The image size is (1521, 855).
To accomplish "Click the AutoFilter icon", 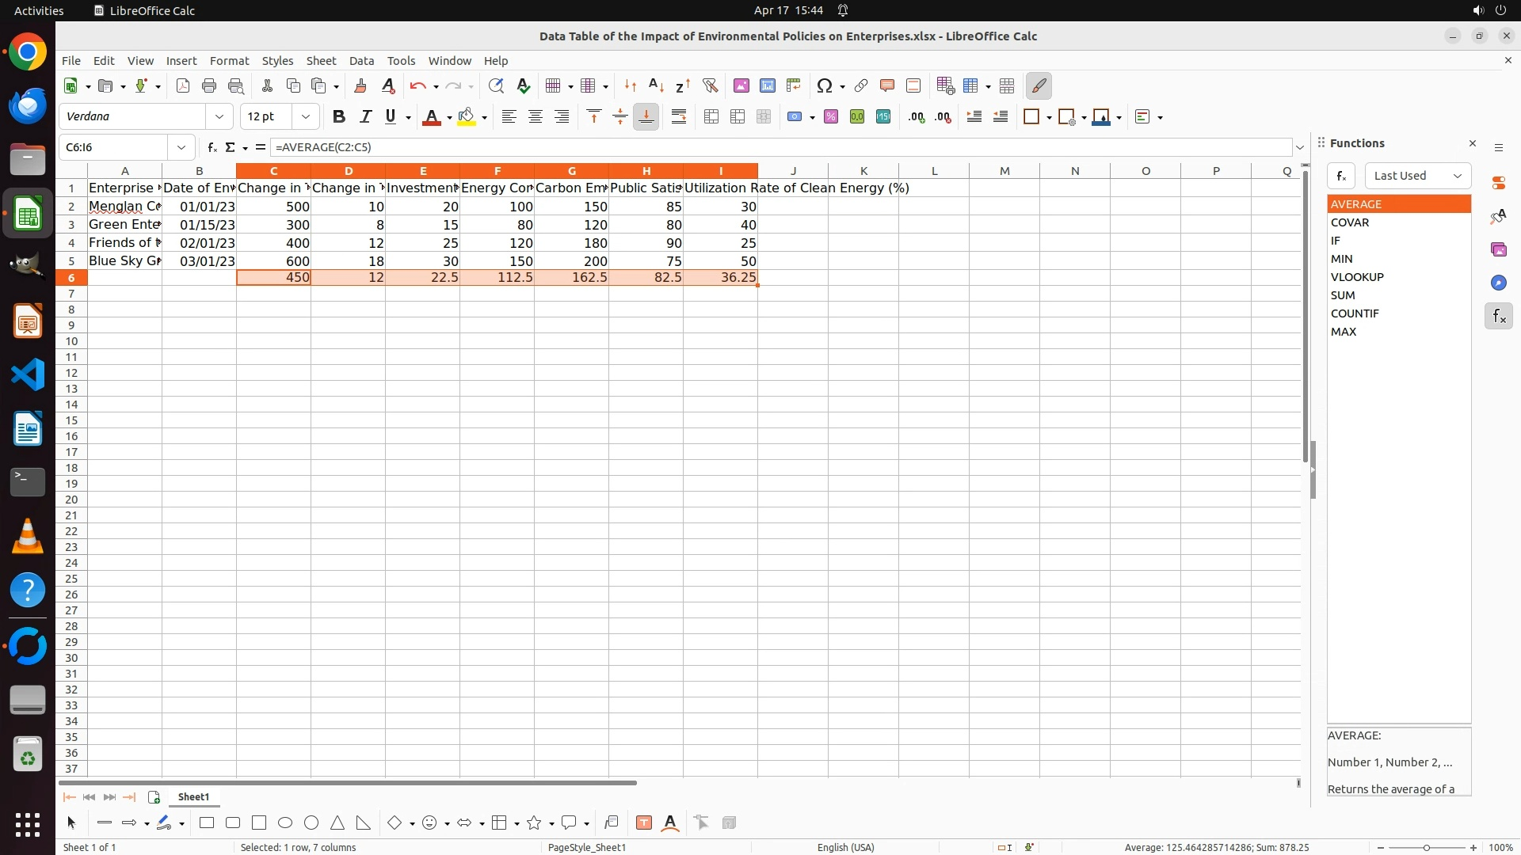I will tap(710, 85).
